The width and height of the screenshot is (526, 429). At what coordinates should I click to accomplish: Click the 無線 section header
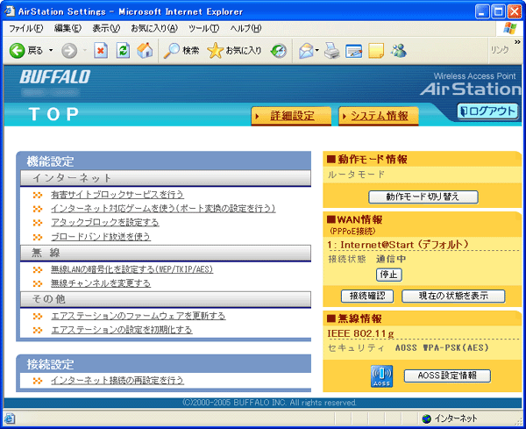tap(166, 253)
